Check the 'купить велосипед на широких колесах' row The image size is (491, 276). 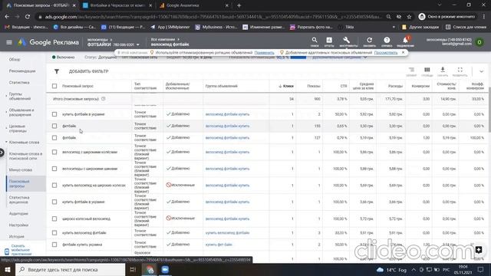tap(54, 186)
